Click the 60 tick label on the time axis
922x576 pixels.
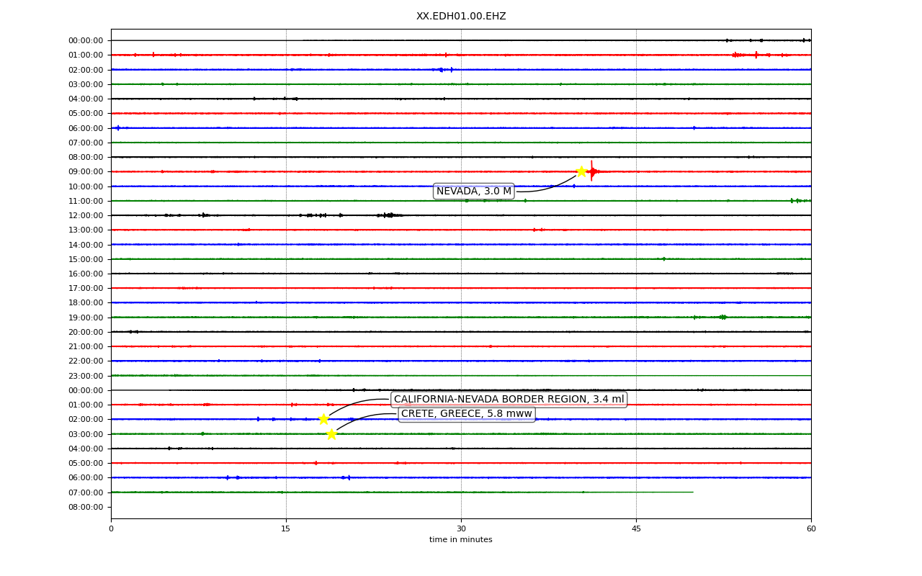811,529
